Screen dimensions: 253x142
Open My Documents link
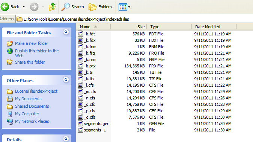(x=28, y=99)
